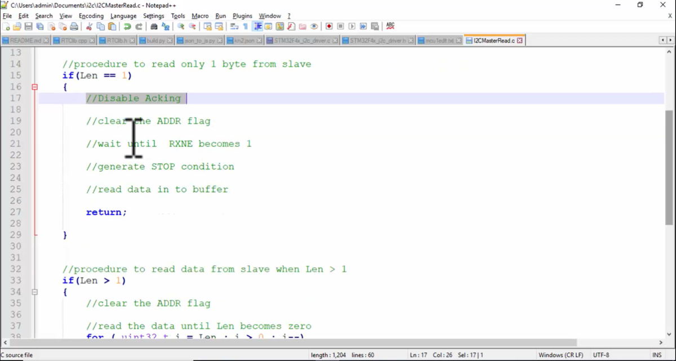The width and height of the screenshot is (676, 361).
Task: Create a new file with New icon
Action: click(x=6, y=26)
